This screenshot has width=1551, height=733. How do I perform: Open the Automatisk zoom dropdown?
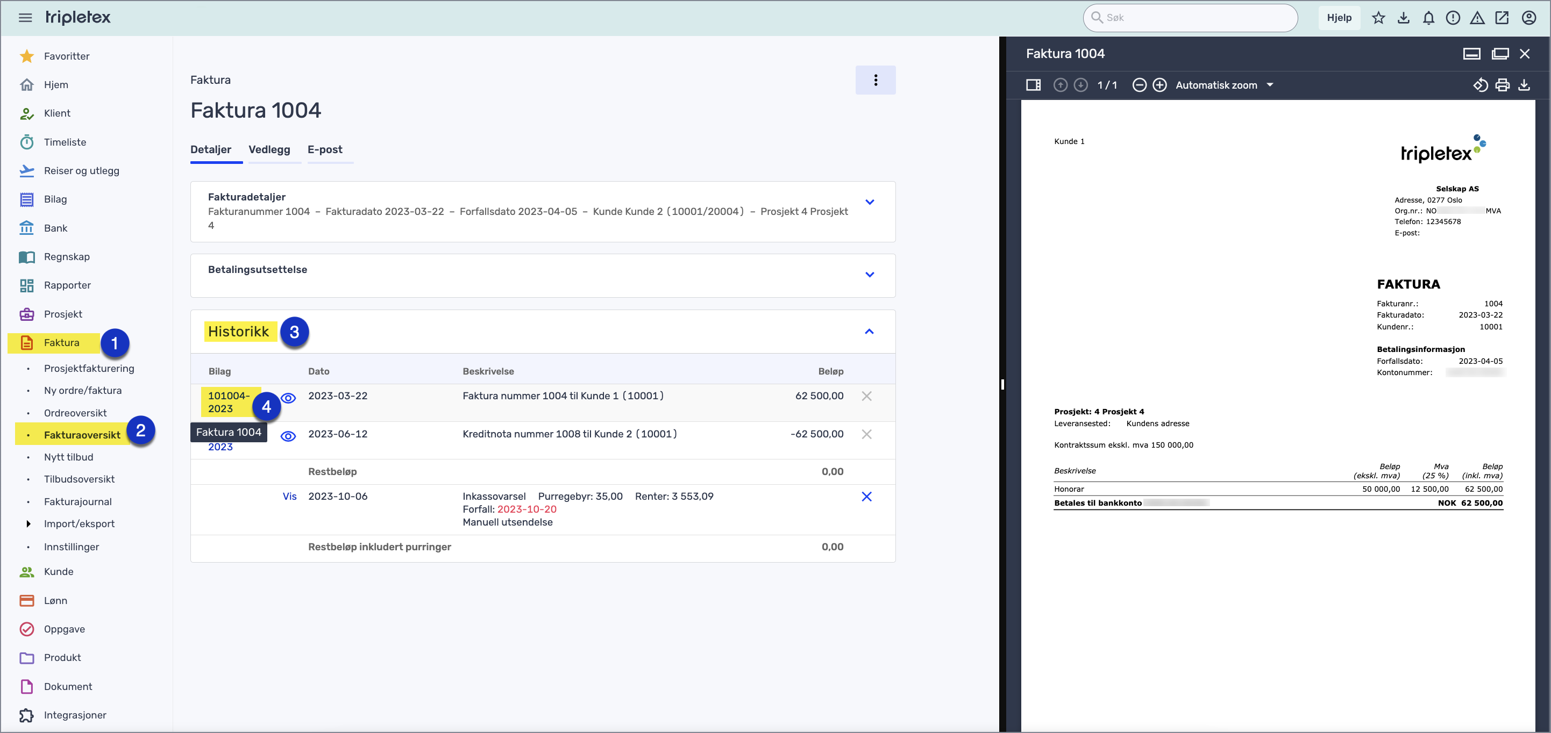pos(1224,85)
